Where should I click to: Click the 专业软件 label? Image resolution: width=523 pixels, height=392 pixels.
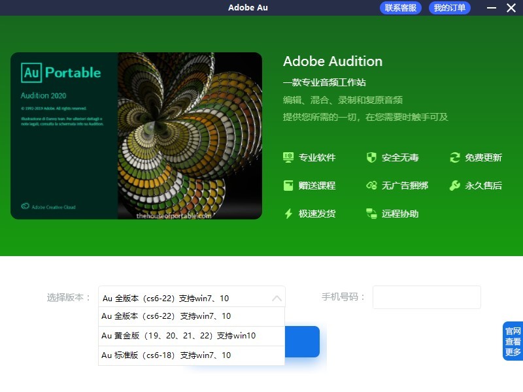point(317,157)
